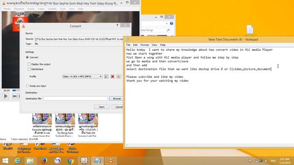This screenshot has width=294, height=165.
Task: Click the ENG language indicator
Action: coord(273,161)
